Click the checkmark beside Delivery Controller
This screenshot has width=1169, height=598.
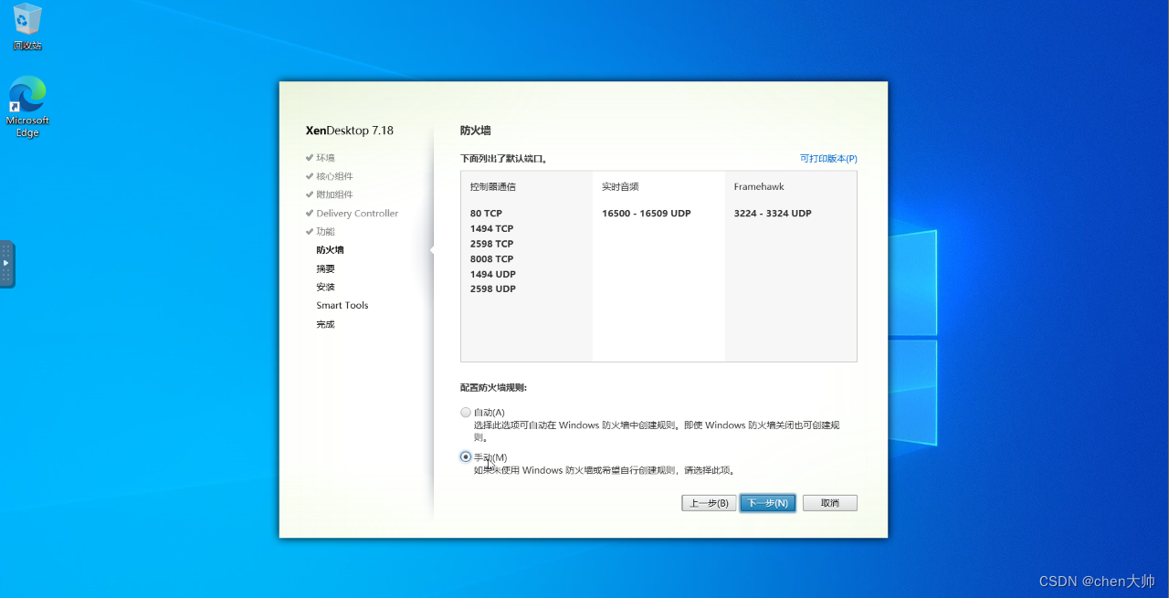[x=310, y=214]
